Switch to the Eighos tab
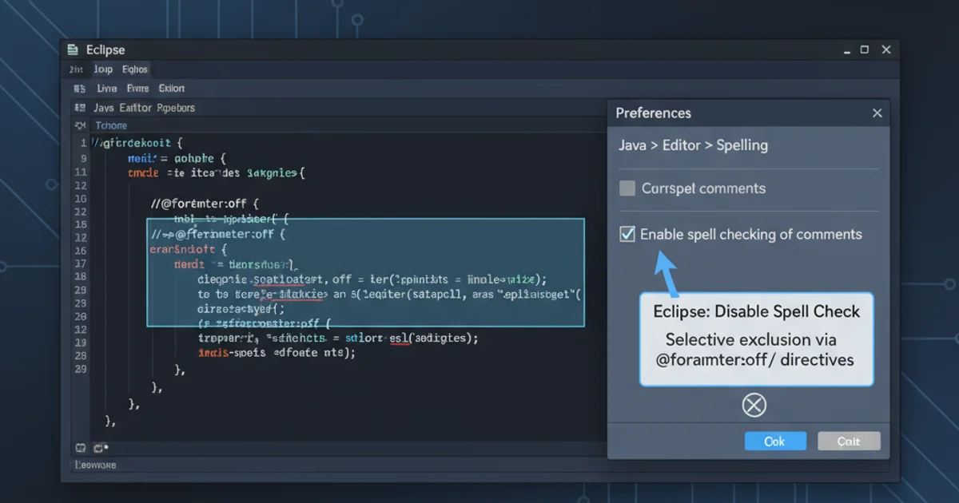This screenshot has width=959, height=503. click(x=134, y=69)
